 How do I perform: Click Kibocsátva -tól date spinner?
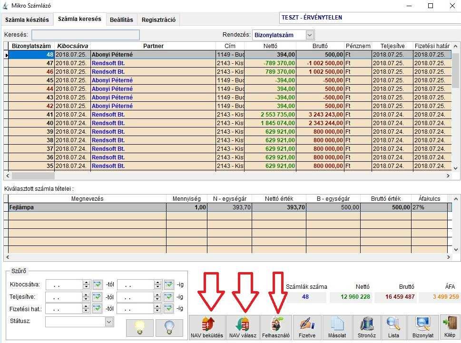coord(86,284)
